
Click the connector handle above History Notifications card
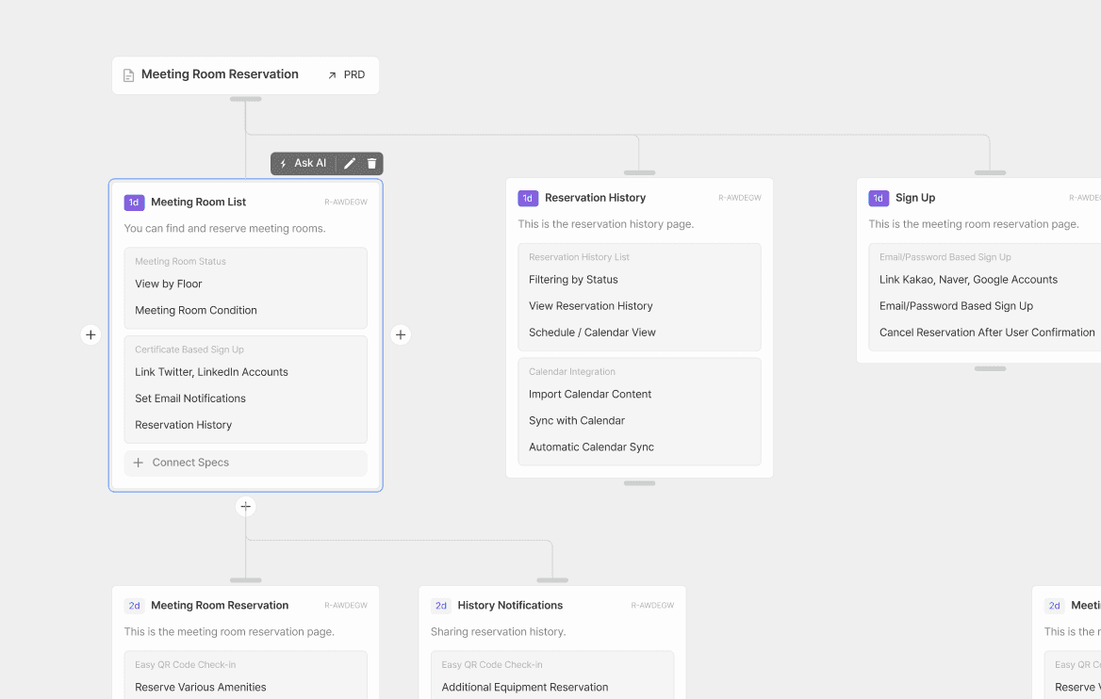click(x=552, y=580)
